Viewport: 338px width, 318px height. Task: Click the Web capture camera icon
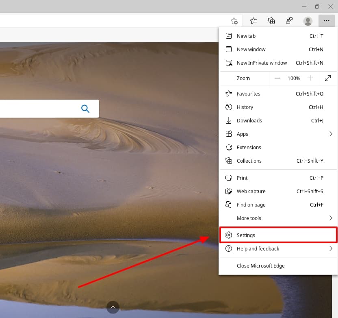[x=229, y=191]
